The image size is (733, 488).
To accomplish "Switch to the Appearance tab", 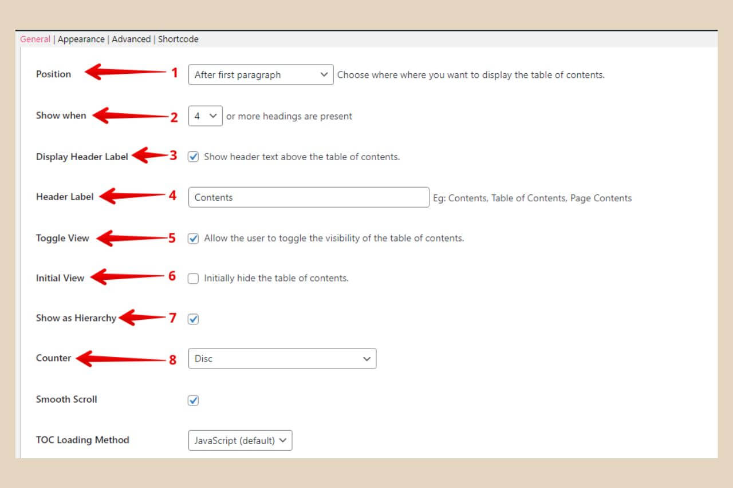I will pos(81,39).
